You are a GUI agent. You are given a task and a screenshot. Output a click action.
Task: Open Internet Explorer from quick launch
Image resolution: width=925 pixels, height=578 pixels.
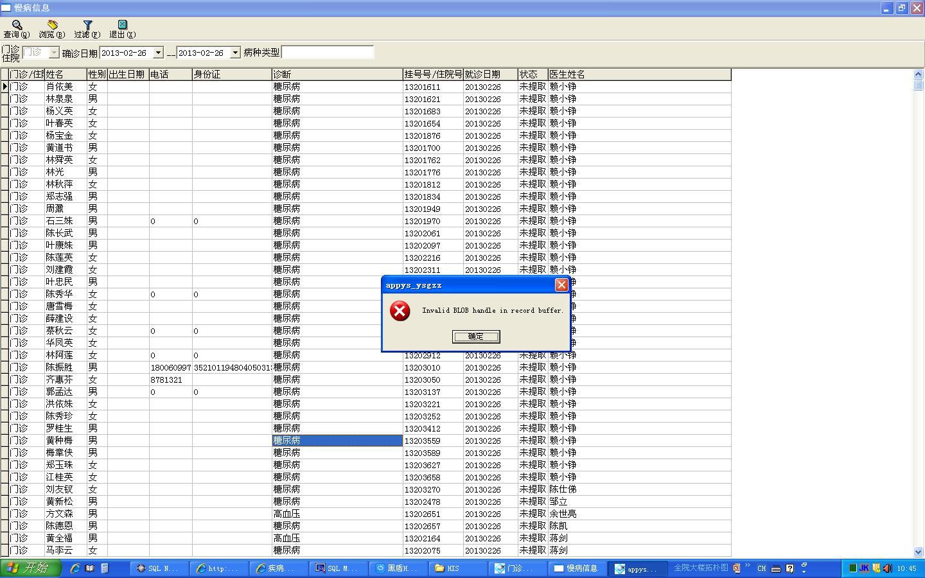[x=75, y=568]
